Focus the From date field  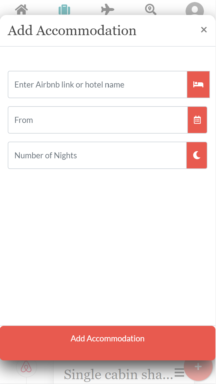click(x=98, y=120)
